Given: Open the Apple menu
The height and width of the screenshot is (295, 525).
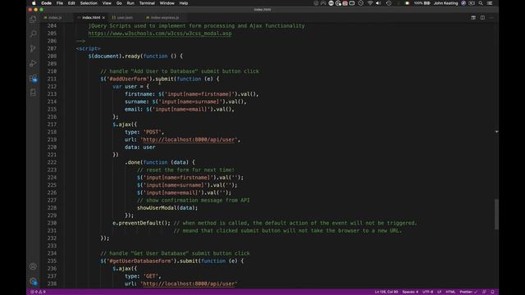Looking at the screenshot, I should pos(34,3).
